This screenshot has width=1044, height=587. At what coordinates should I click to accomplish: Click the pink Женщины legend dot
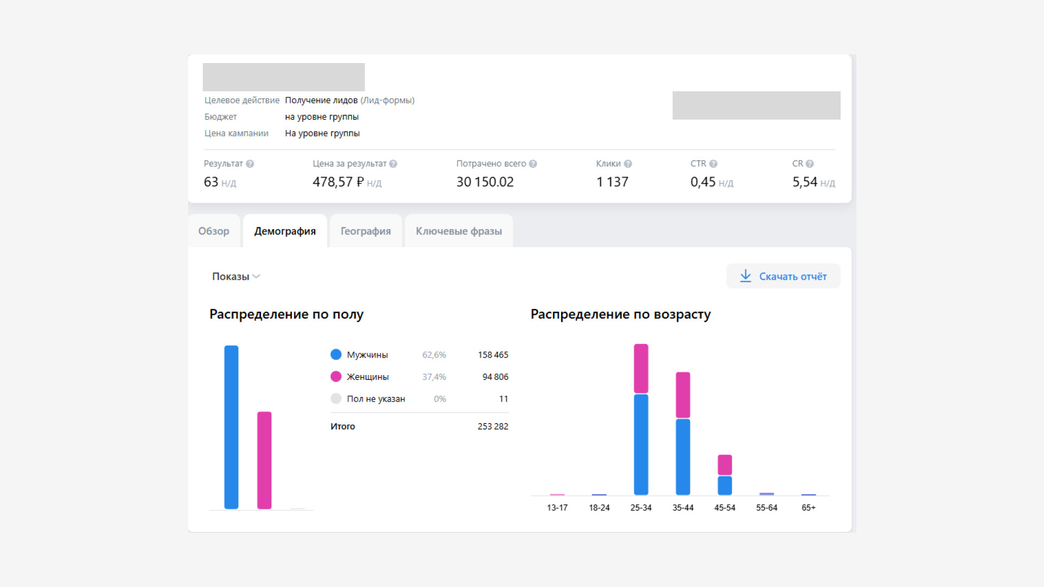click(x=336, y=377)
